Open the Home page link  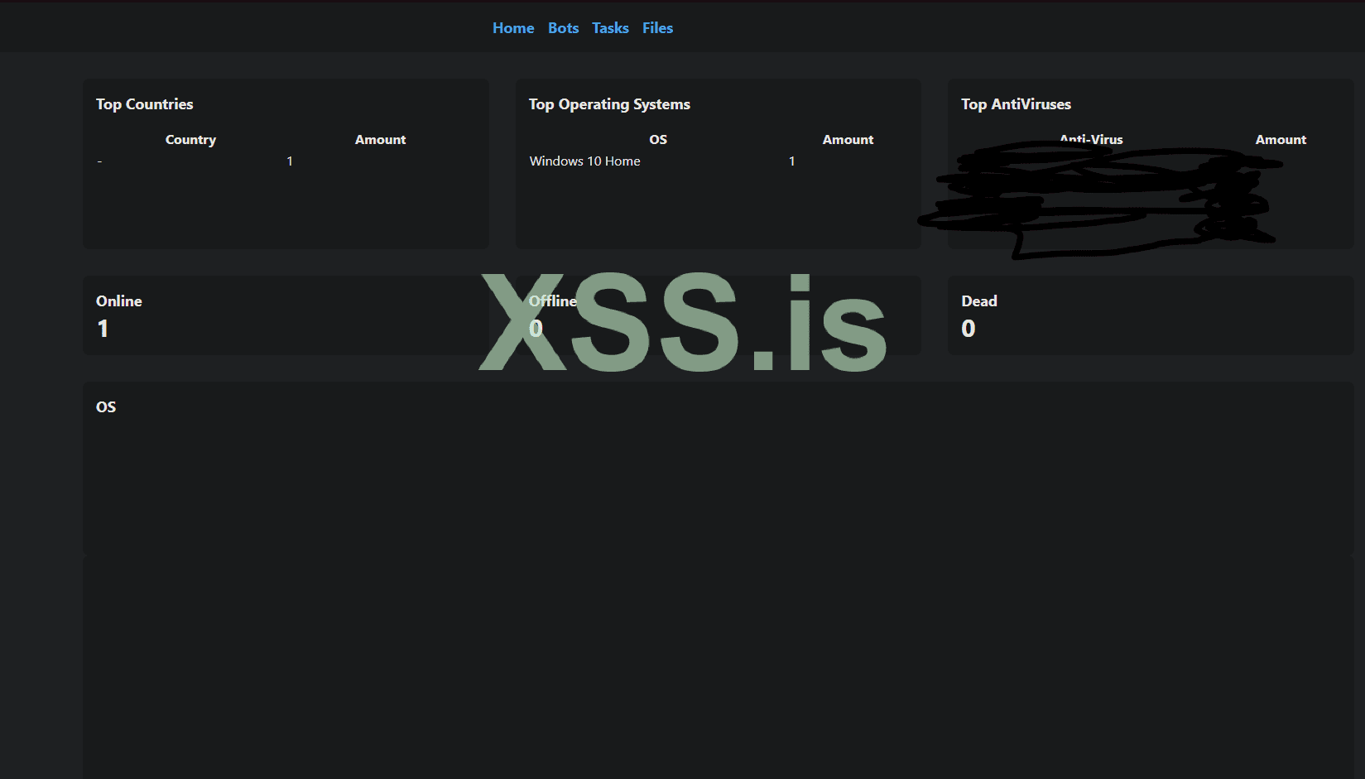tap(513, 28)
